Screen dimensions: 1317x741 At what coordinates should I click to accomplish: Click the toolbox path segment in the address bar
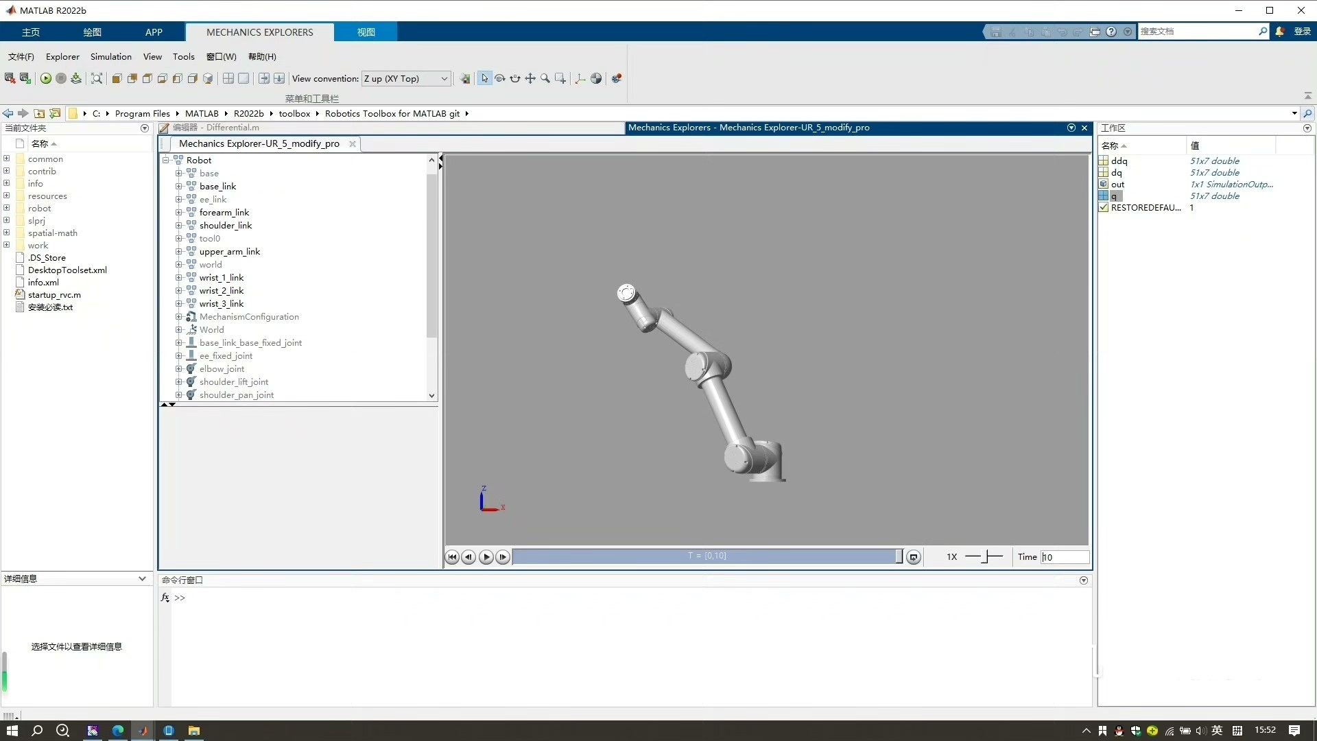(294, 114)
